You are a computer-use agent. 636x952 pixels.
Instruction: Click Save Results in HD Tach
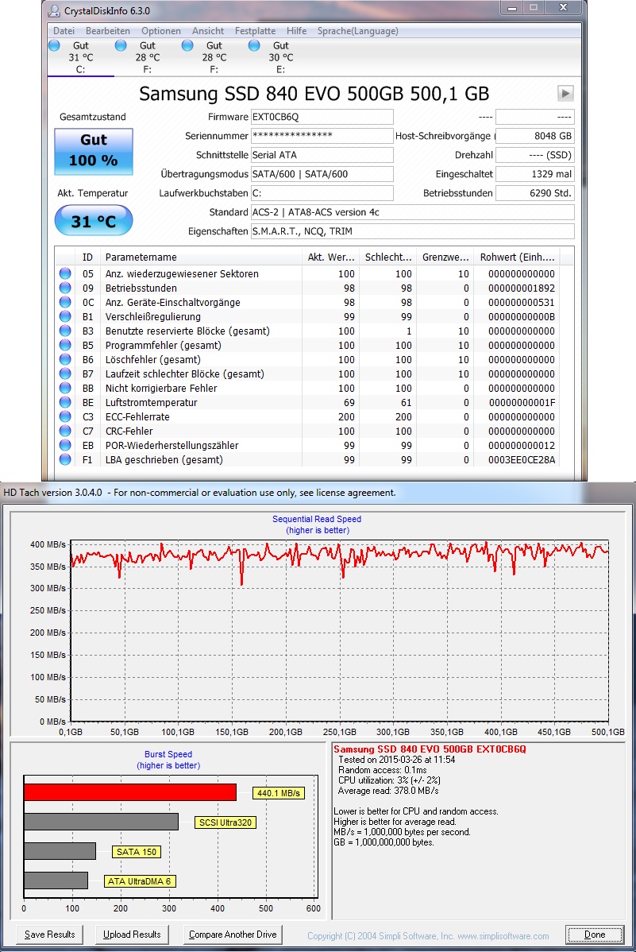click(50, 935)
